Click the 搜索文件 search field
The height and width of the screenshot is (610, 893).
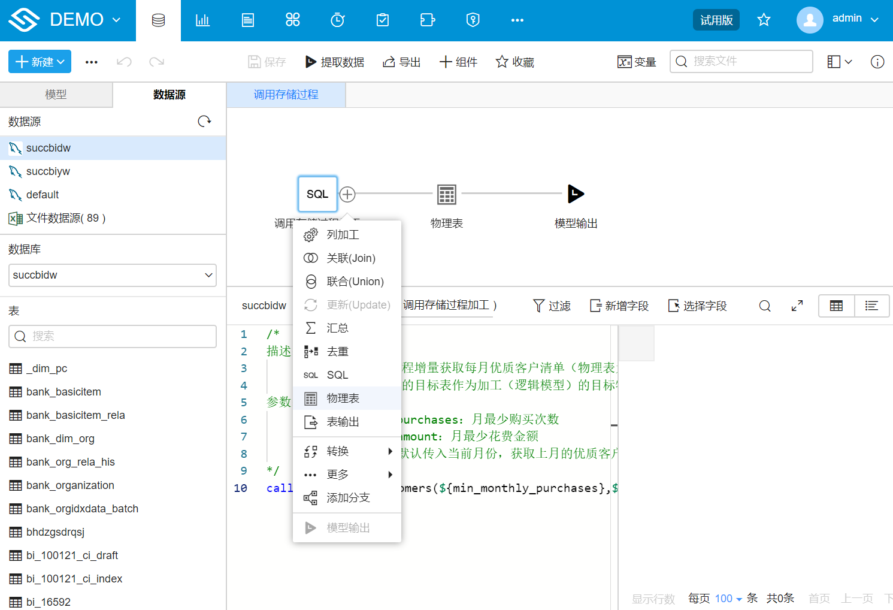(741, 61)
